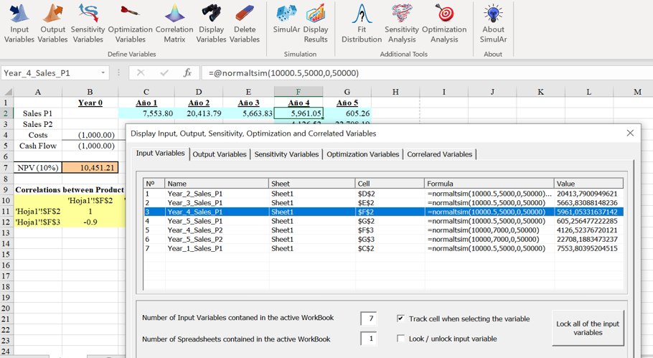
Task: Click column F header
Action: [299, 92]
